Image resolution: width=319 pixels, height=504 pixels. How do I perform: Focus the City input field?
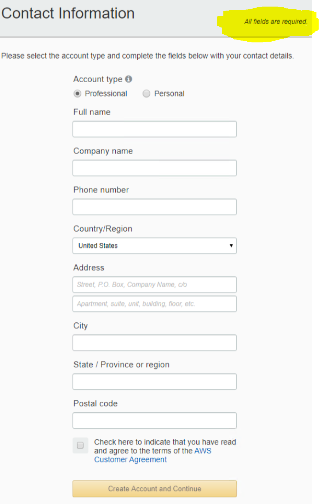[x=155, y=343]
